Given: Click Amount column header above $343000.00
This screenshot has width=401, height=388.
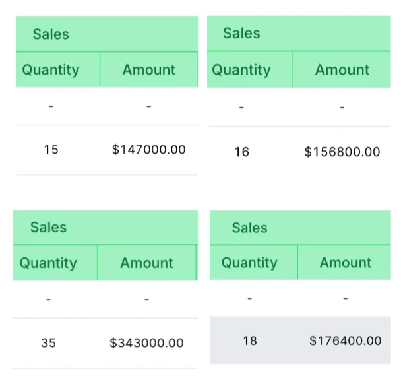Looking at the screenshot, I should click(147, 263).
